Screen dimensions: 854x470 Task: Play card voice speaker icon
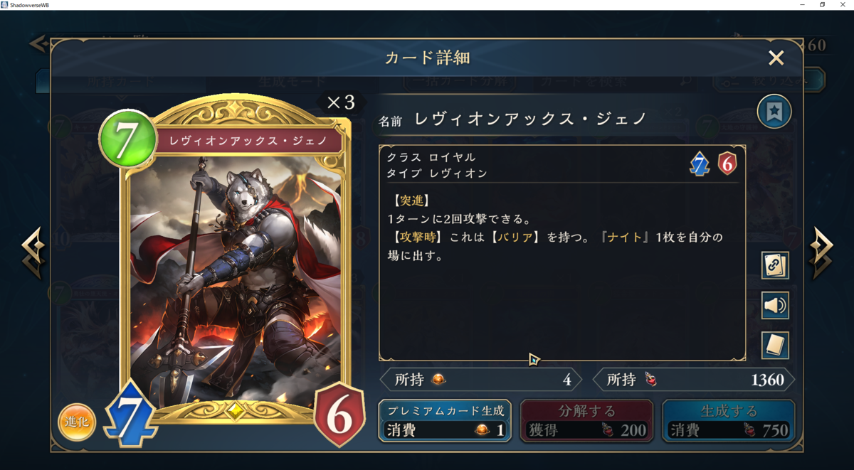(774, 306)
